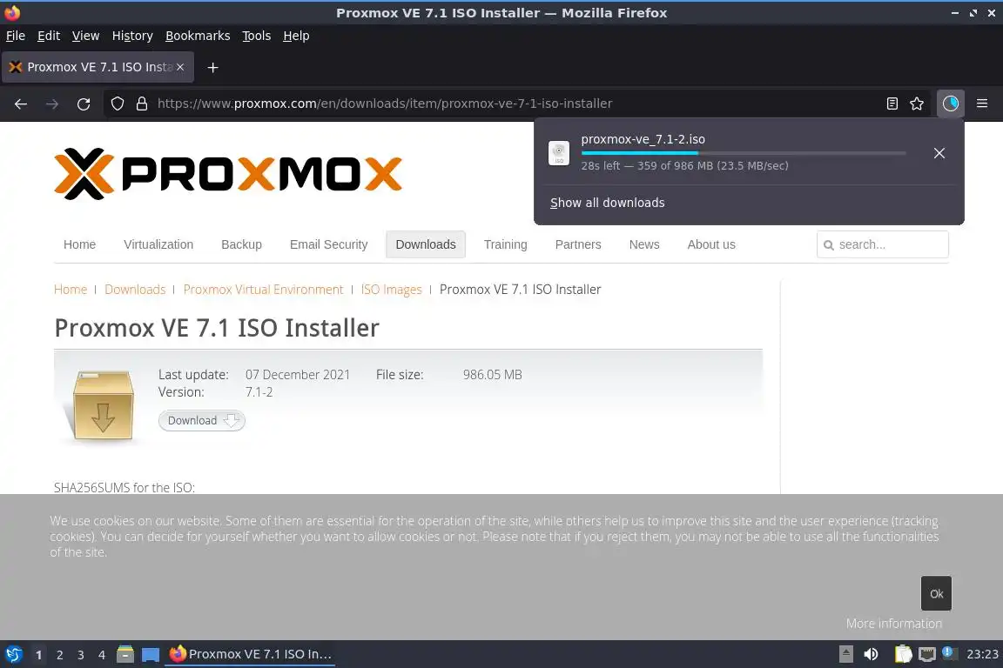Click the eject removable media tray icon
This screenshot has height=668, width=1003.
click(x=845, y=654)
